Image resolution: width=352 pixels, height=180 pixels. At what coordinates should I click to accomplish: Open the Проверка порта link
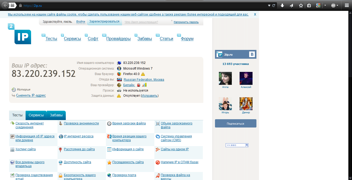click(124, 175)
